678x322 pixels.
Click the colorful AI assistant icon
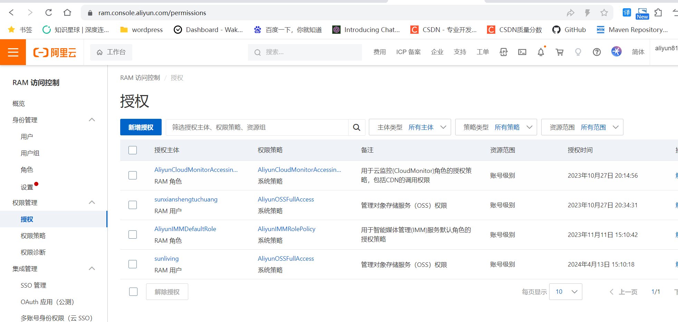click(617, 51)
